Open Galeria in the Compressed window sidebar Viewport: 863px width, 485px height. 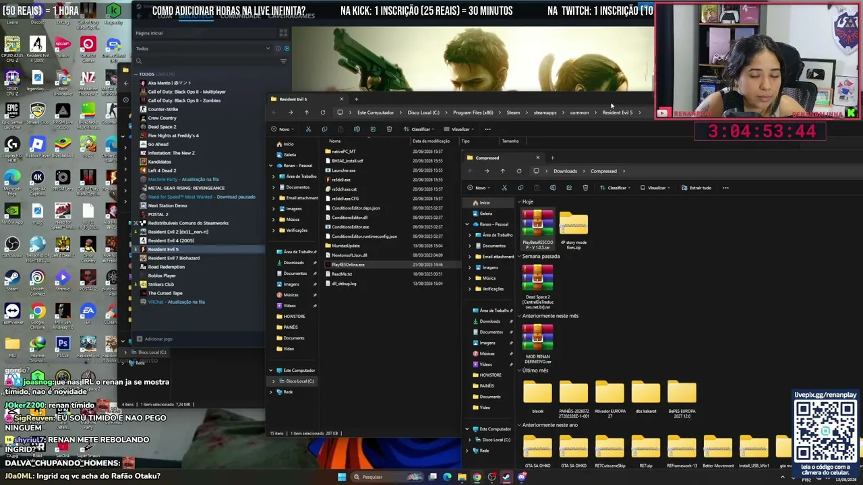pyautogui.click(x=485, y=214)
